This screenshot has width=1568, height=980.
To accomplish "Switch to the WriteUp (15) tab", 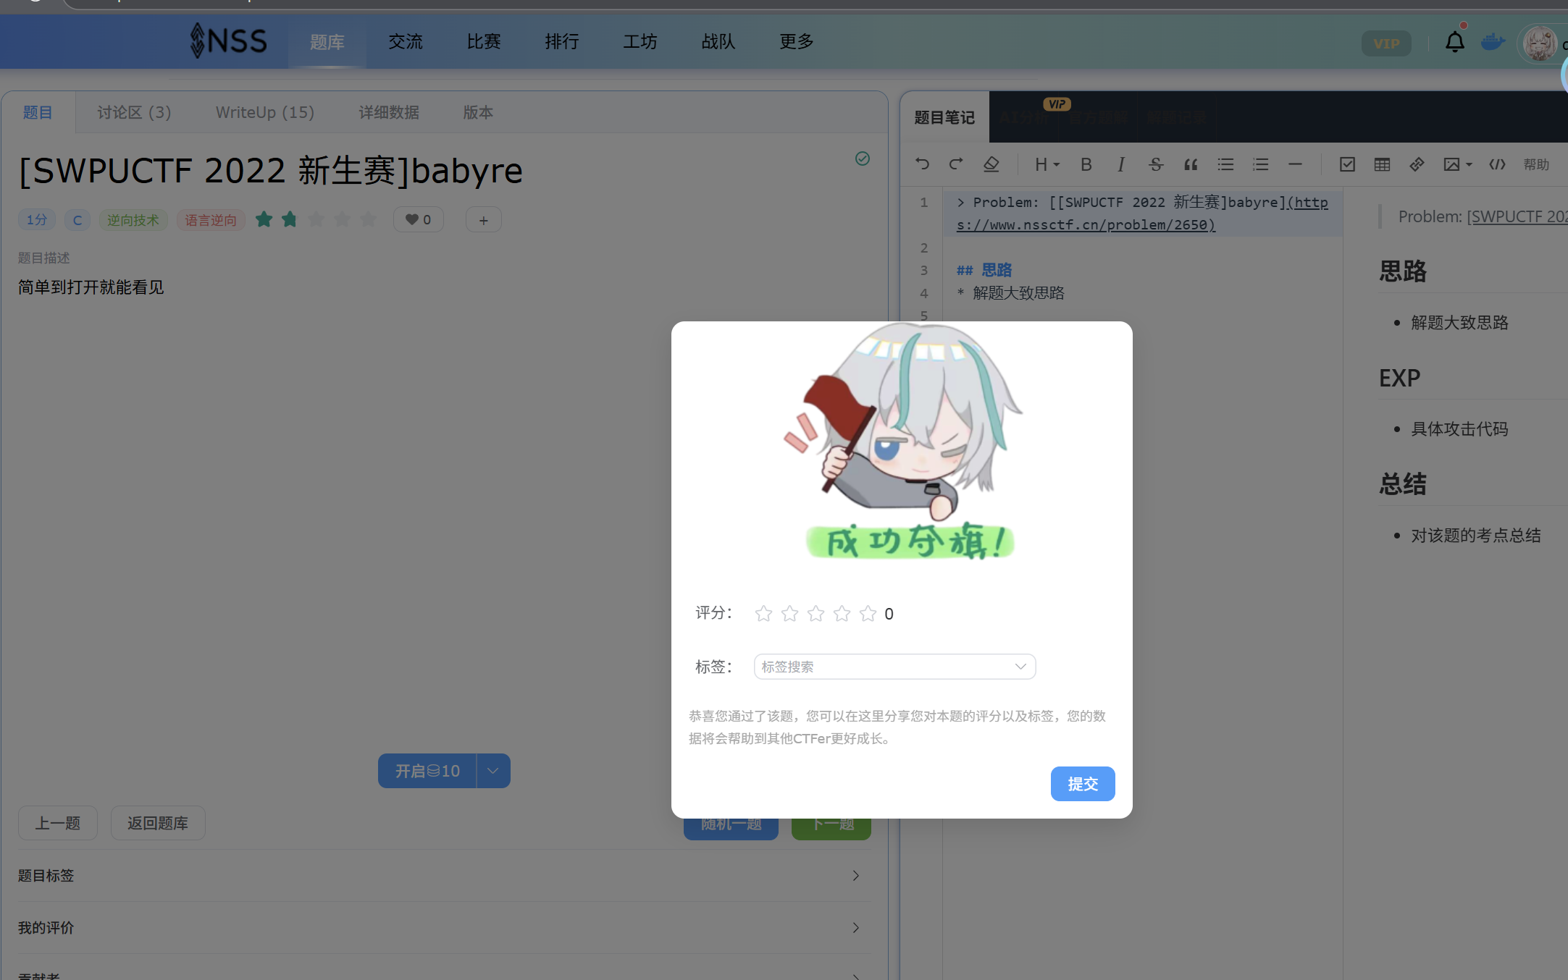I will click(x=264, y=112).
